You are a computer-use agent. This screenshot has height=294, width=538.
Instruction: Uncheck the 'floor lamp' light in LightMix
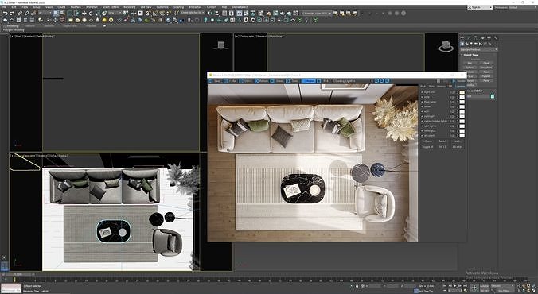[x=422, y=102]
